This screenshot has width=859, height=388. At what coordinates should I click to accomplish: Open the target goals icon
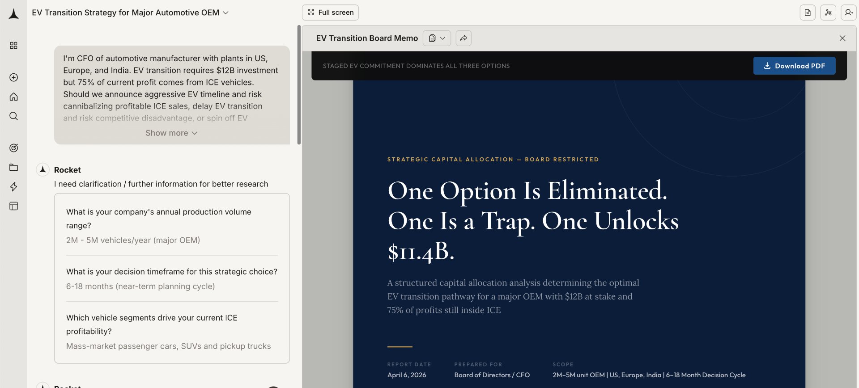point(14,148)
